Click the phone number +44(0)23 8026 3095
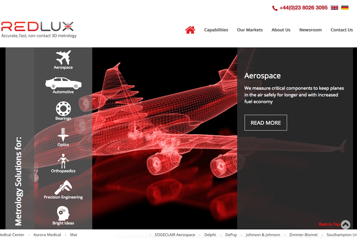 [303, 8]
